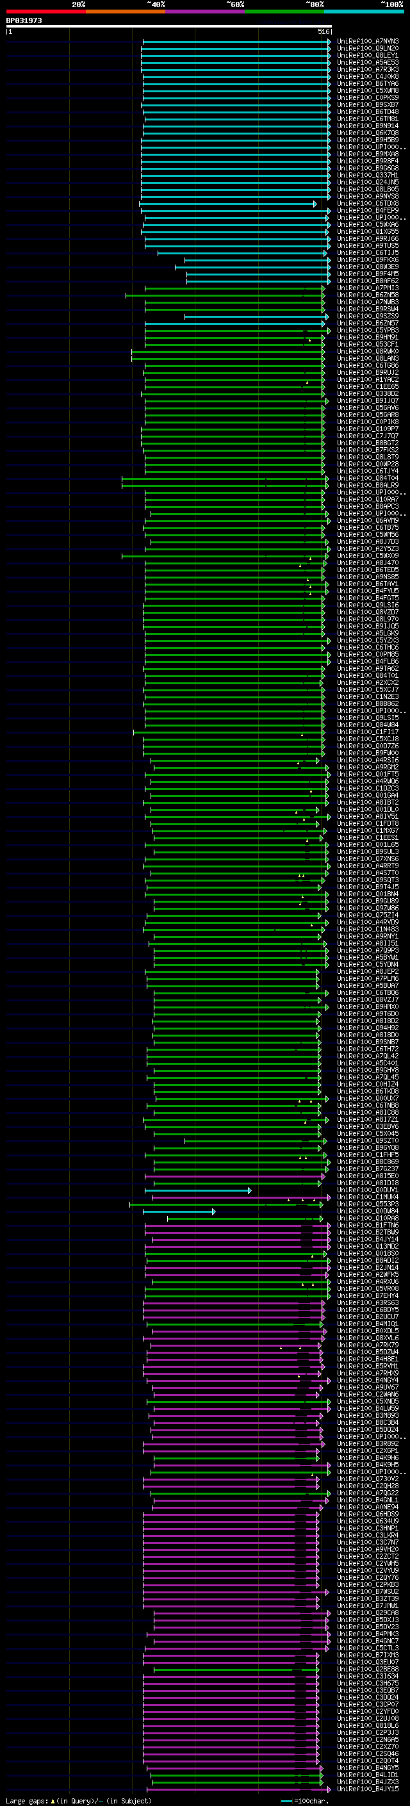Select the UniRef100_B4FYU5 label
Viewport: 410px width, 1806px height.
click(x=368, y=591)
